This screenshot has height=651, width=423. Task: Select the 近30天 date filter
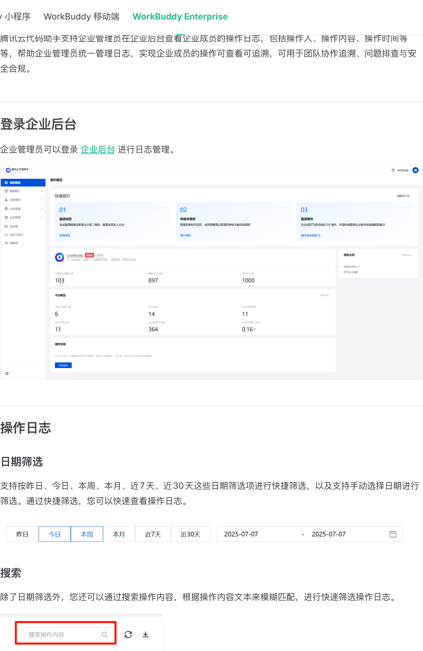click(191, 534)
